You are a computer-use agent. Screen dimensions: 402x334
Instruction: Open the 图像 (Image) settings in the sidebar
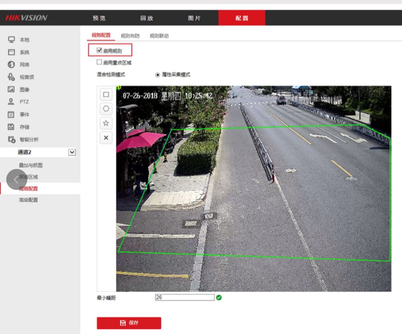click(x=24, y=90)
